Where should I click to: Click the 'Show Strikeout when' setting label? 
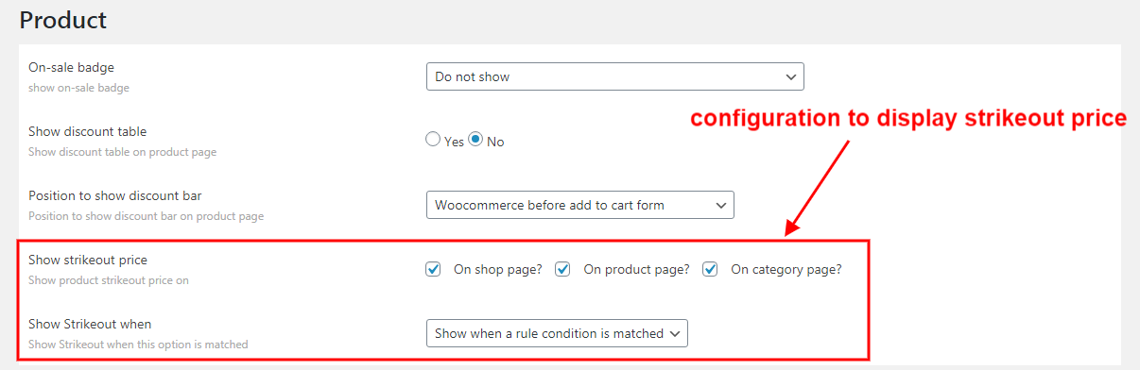[90, 324]
